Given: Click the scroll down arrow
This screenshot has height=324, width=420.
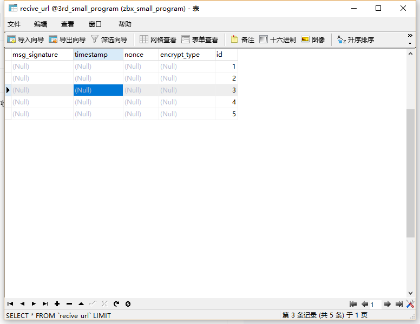Looking at the screenshot, I should [410, 293].
